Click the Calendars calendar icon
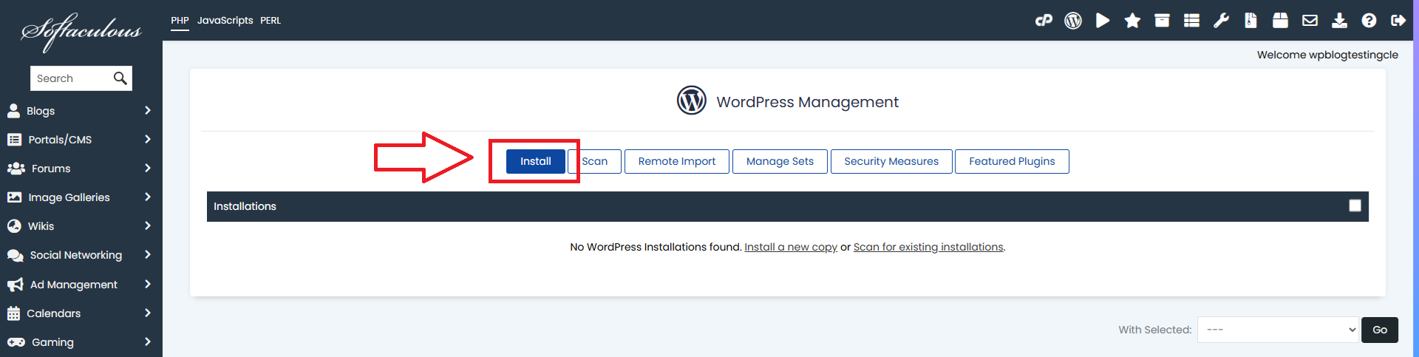 pyautogui.click(x=13, y=313)
